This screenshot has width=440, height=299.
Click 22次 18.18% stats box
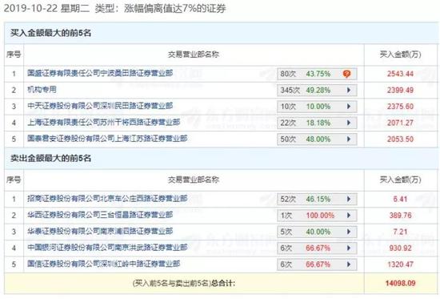coord(317,123)
